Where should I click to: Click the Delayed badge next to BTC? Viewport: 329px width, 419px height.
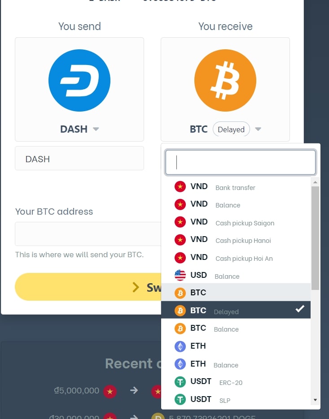click(x=231, y=130)
